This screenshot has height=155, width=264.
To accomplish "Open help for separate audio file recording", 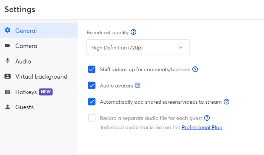I will pos(207,118).
